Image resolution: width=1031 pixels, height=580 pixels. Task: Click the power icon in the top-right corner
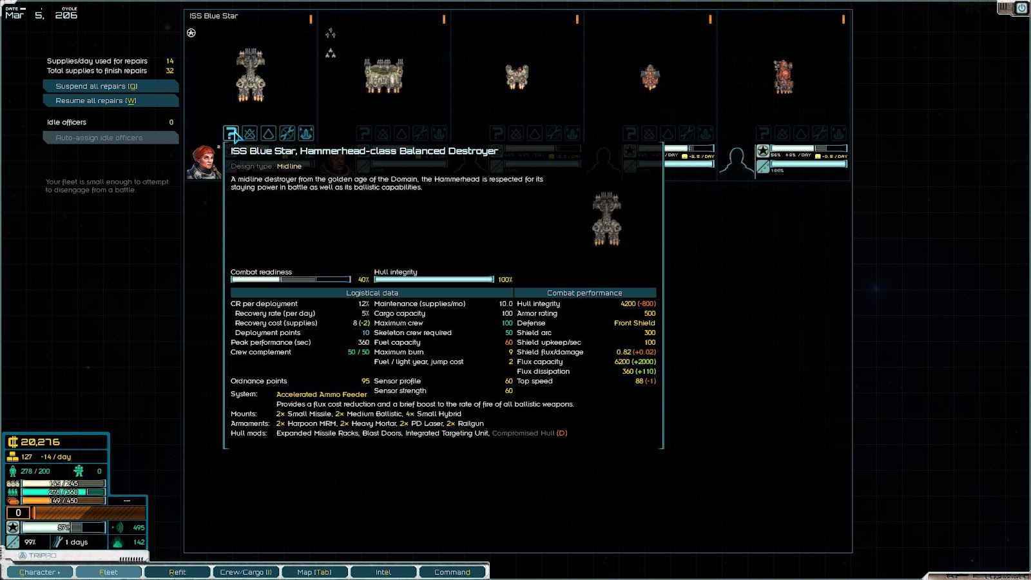[1021, 8]
